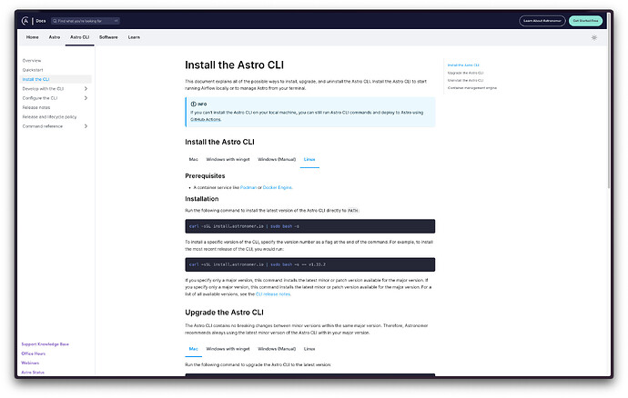Select the Mac tab under Upgrade the Astro CLI
628x398 pixels.
coord(194,349)
